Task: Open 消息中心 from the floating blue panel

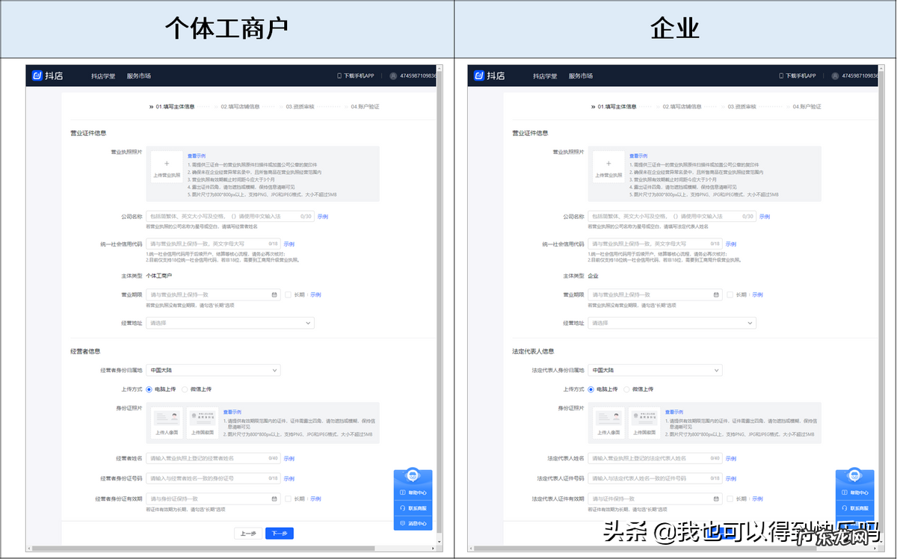Action: (413, 524)
